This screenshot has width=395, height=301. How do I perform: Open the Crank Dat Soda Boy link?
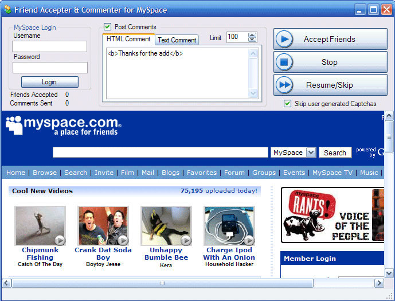point(103,253)
